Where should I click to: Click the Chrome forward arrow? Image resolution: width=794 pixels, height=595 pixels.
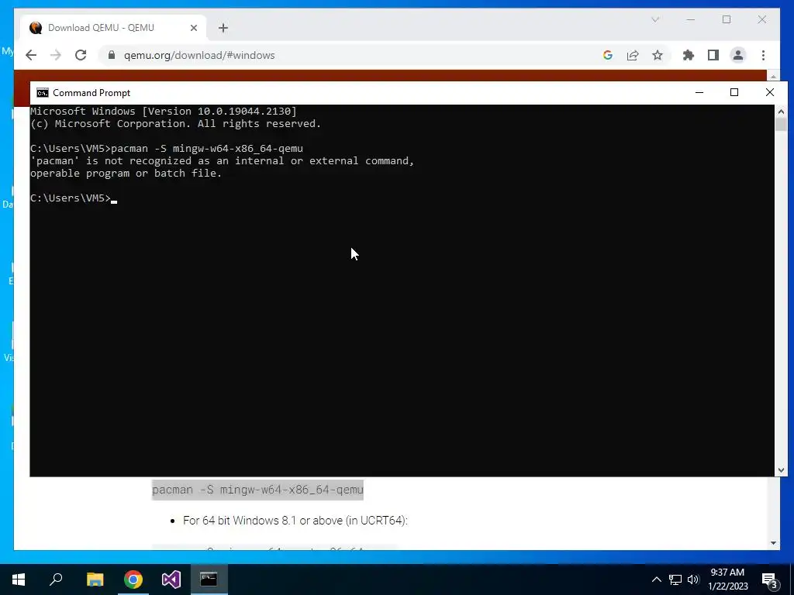pos(56,55)
